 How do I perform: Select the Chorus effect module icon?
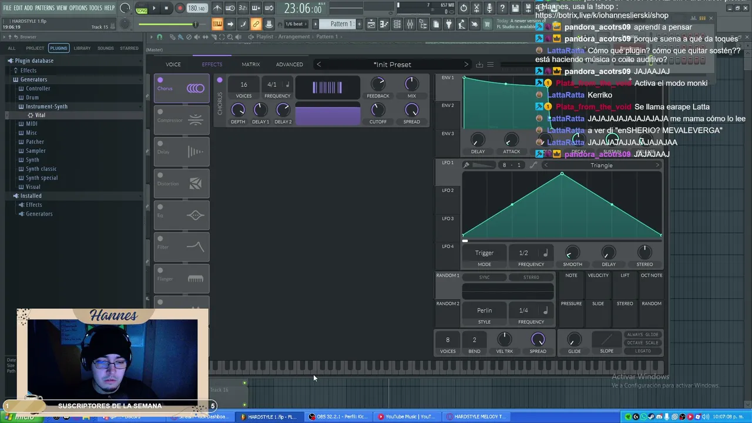[196, 89]
